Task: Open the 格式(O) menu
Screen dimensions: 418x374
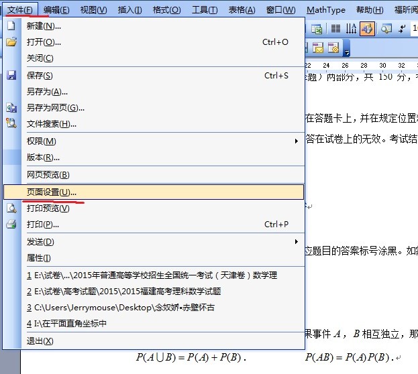Action: [166, 10]
